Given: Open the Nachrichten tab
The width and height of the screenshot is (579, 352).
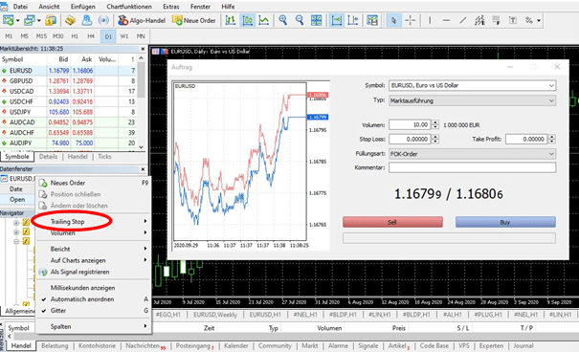Looking at the screenshot, I should click(x=145, y=346).
